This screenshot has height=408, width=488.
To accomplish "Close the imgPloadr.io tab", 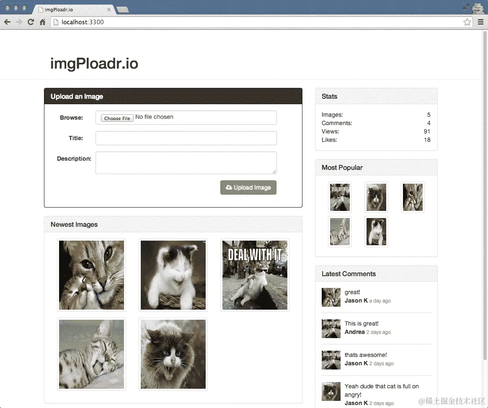I will pyautogui.click(x=108, y=10).
